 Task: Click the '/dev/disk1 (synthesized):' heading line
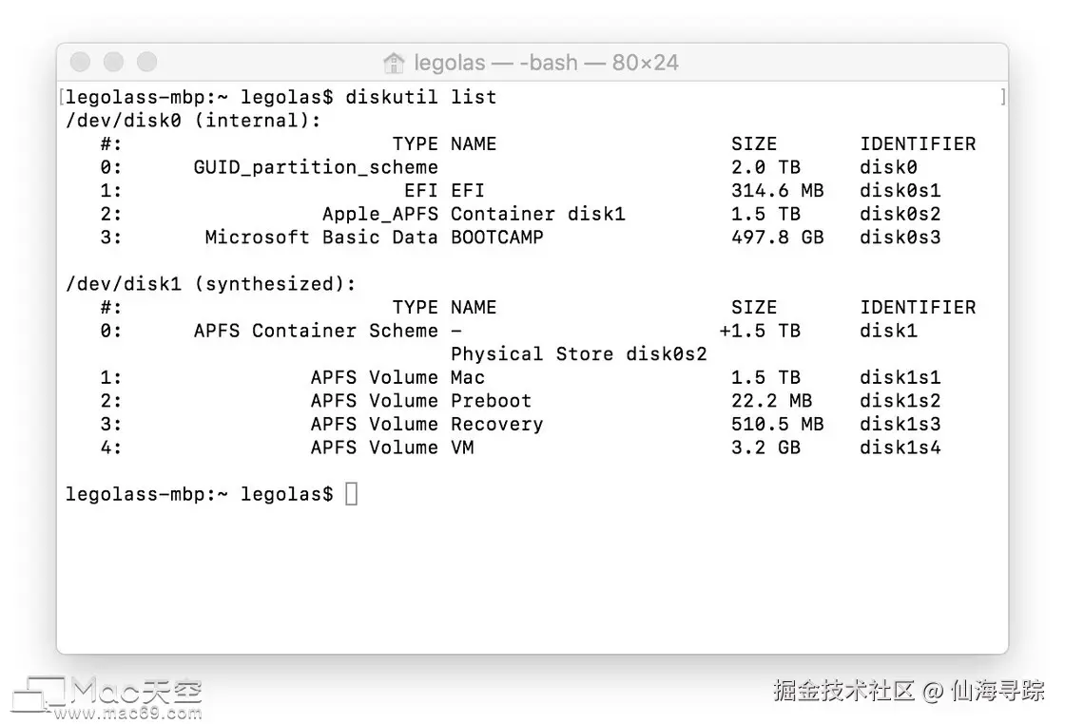click(210, 284)
